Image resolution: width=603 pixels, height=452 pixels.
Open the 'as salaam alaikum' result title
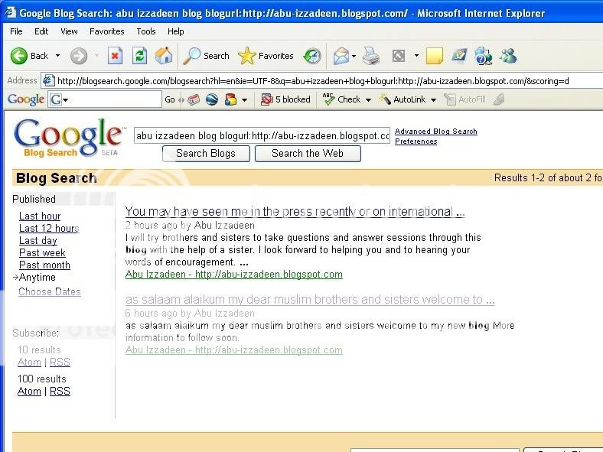pos(310,299)
